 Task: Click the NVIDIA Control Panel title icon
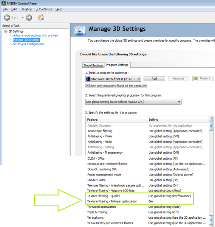click(x=3, y=3)
